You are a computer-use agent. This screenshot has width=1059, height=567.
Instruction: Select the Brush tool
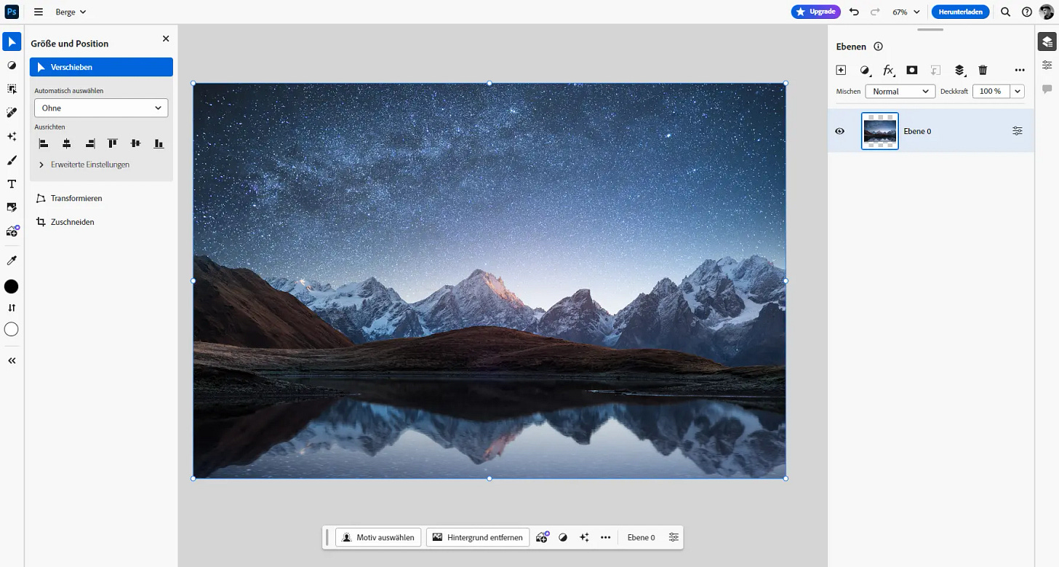point(12,160)
